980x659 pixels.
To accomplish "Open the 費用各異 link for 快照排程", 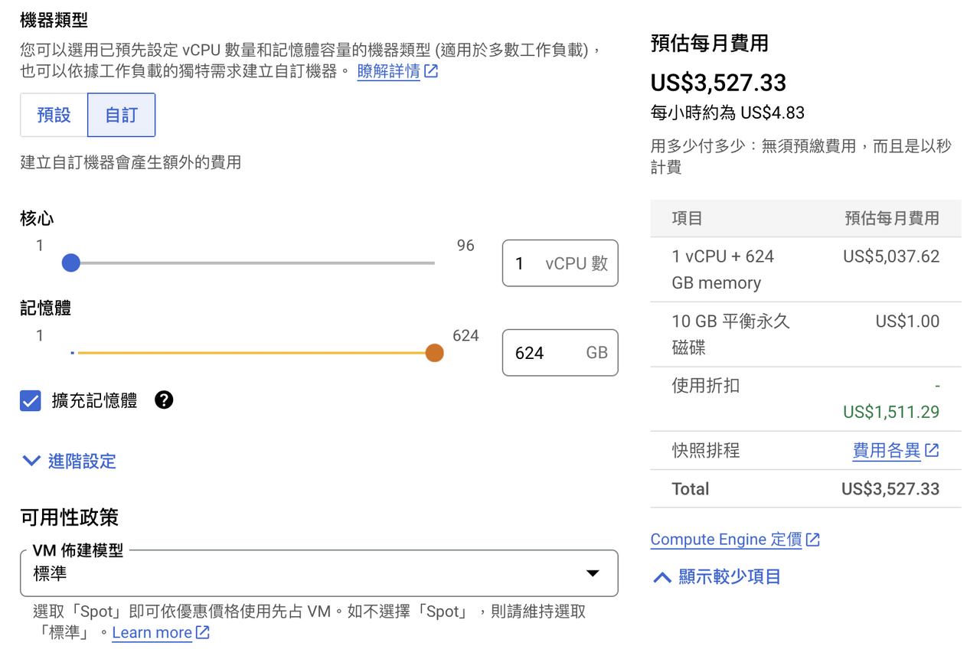I will coord(887,450).
